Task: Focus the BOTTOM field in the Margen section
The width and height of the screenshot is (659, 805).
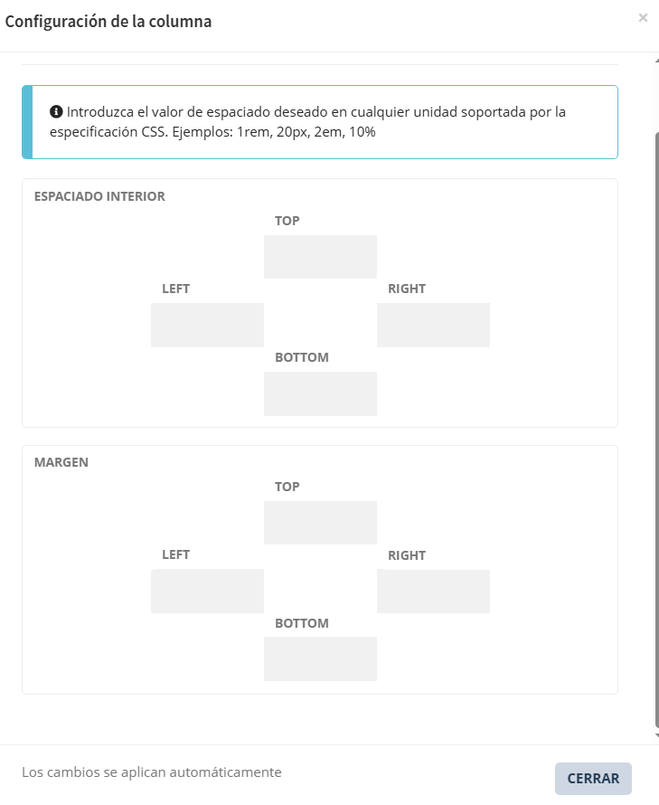Action: 320,659
